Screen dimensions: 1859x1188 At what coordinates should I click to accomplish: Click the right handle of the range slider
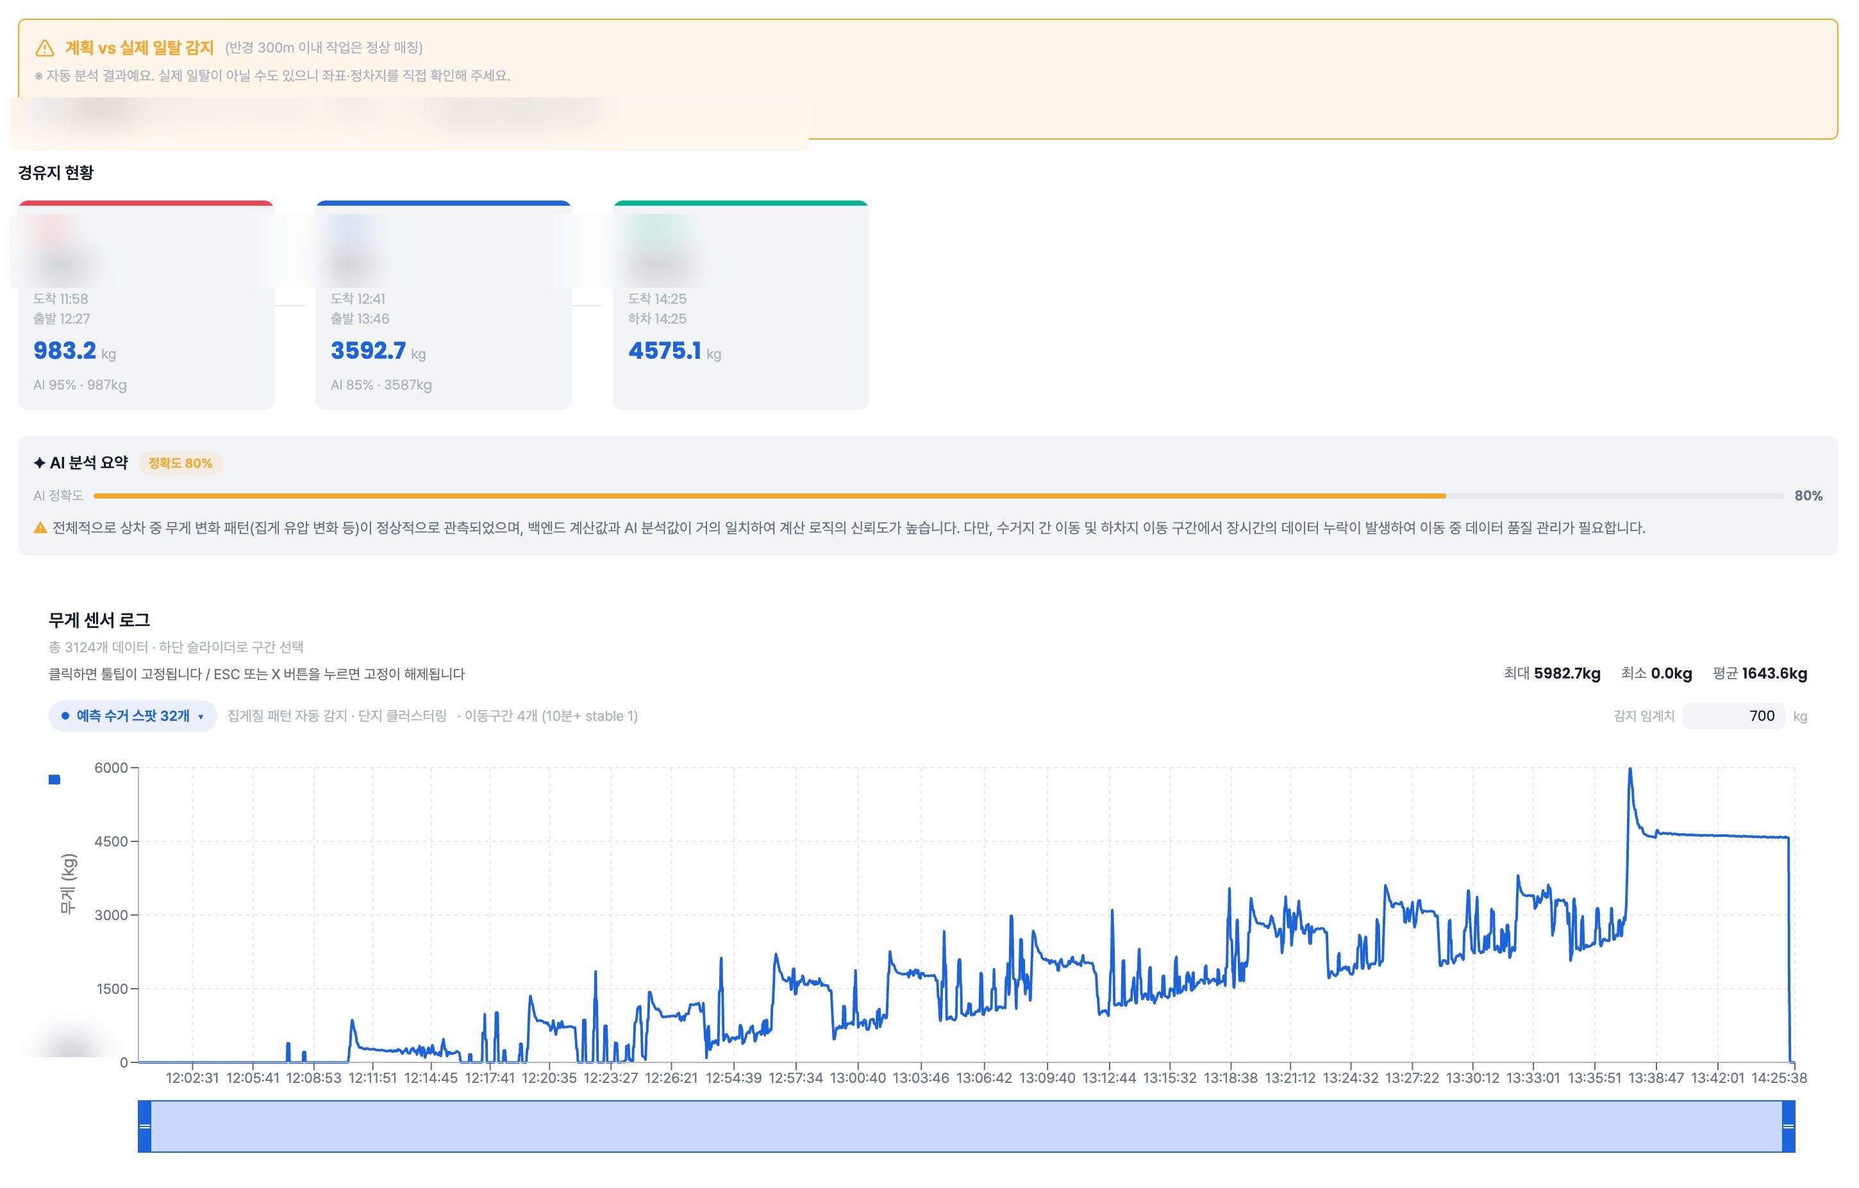[1788, 1126]
